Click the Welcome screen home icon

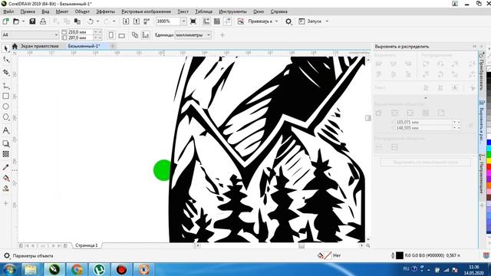tap(15, 46)
